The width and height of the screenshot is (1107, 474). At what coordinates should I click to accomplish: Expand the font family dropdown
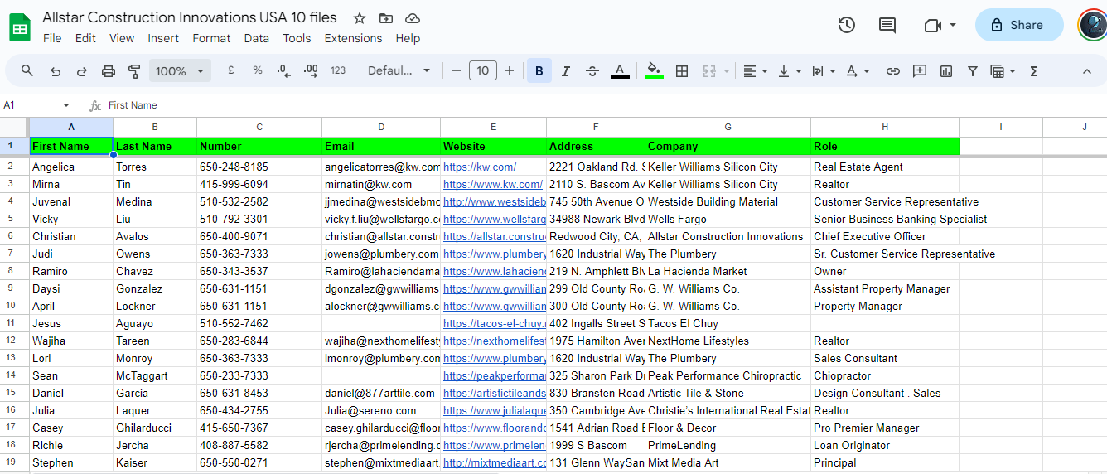tap(399, 71)
